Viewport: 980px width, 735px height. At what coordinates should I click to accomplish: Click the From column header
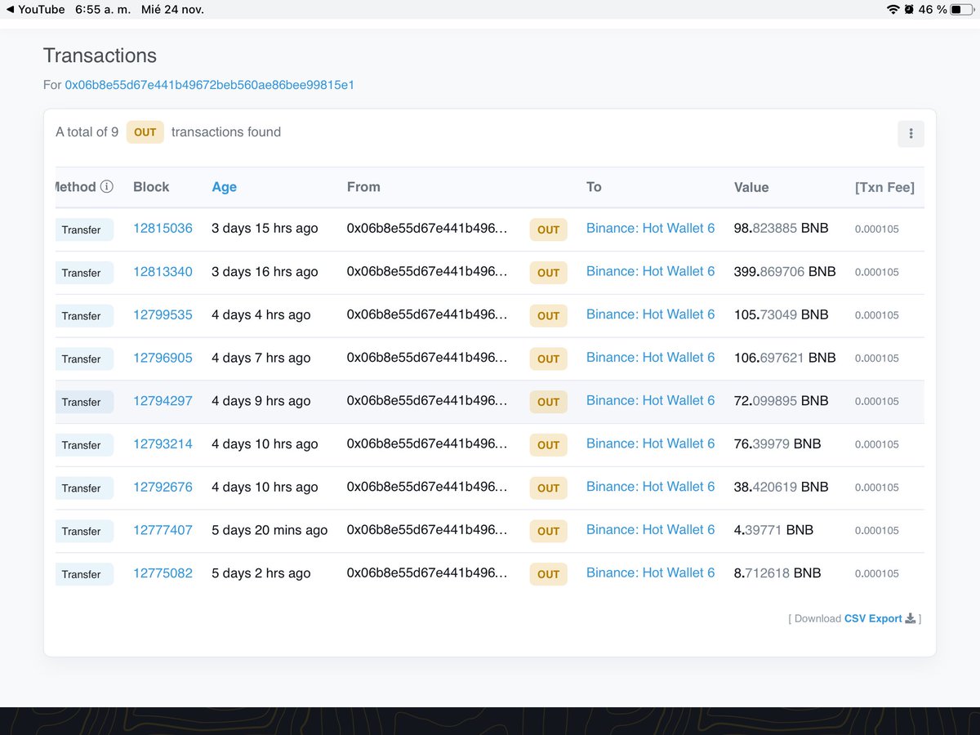point(363,187)
